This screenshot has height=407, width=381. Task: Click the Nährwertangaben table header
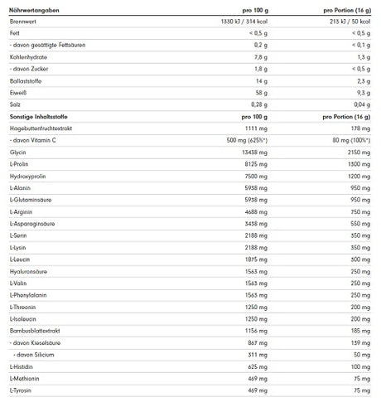tap(34, 10)
